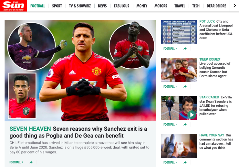Share the Sanchez exit main story

[31, 162]
